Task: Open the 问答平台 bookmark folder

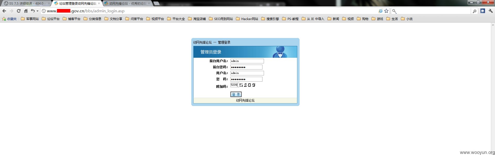Action: tap(134, 19)
